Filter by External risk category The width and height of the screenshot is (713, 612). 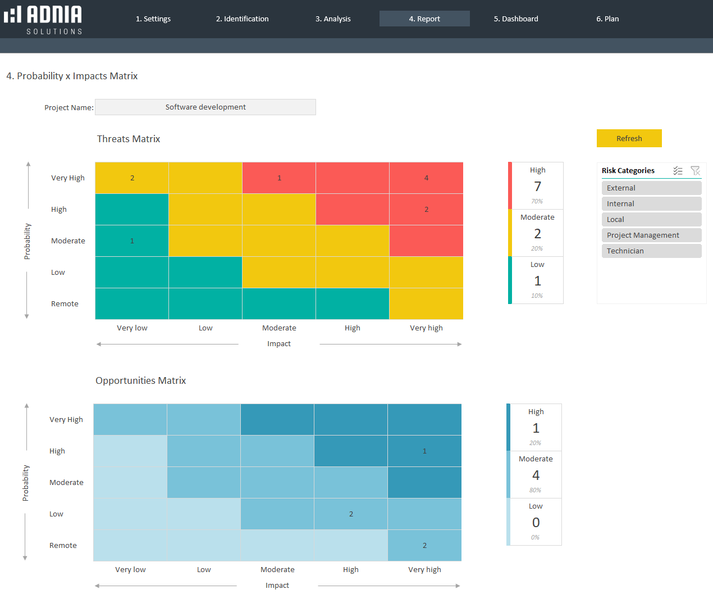click(x=651, y=188)
